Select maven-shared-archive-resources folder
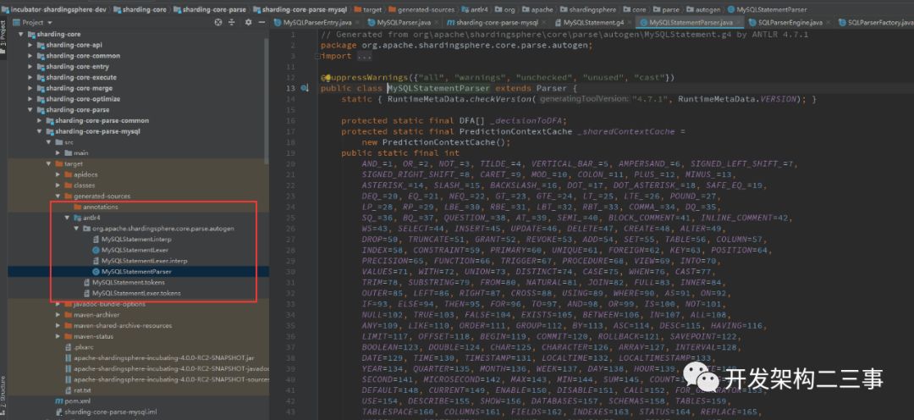Viewport: 914px width, 420px height. [123, 325]
